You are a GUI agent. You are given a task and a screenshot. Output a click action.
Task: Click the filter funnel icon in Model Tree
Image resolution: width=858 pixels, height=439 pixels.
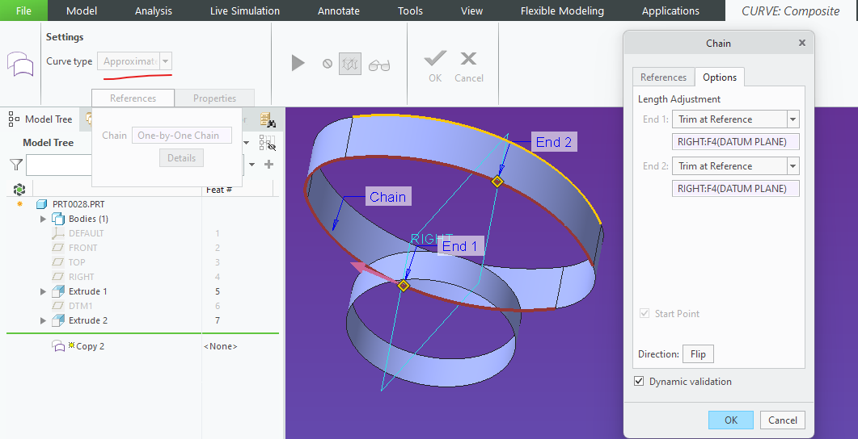pos(16,165)
